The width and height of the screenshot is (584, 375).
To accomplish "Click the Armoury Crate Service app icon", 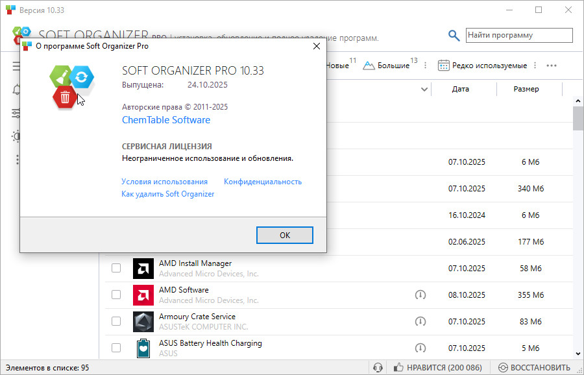I will click(x=143, y=322).
